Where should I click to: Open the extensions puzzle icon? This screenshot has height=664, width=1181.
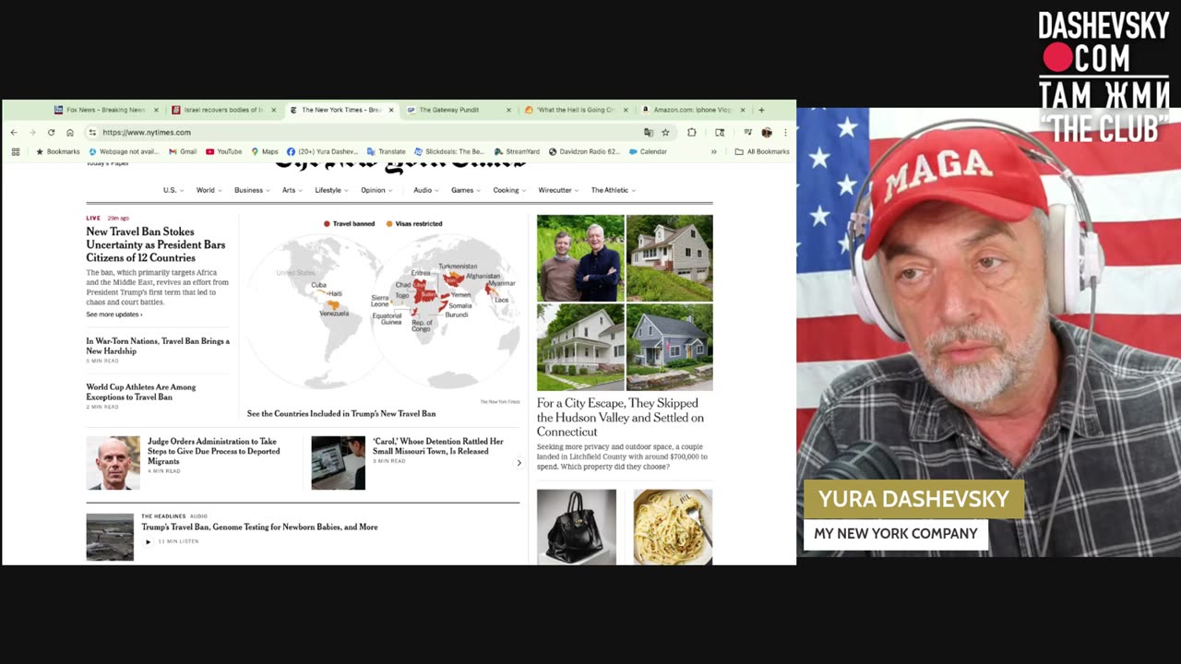pyautogui.click(x=692, y=133)
